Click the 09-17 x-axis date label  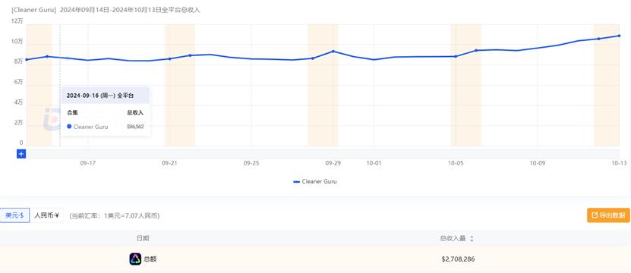click(88, 163)
